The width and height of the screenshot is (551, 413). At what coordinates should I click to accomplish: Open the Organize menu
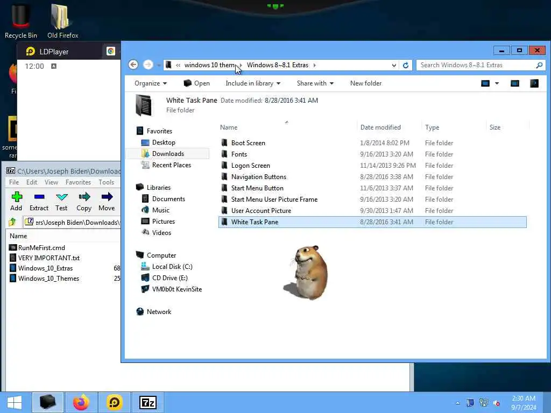(x=151, y=83)
